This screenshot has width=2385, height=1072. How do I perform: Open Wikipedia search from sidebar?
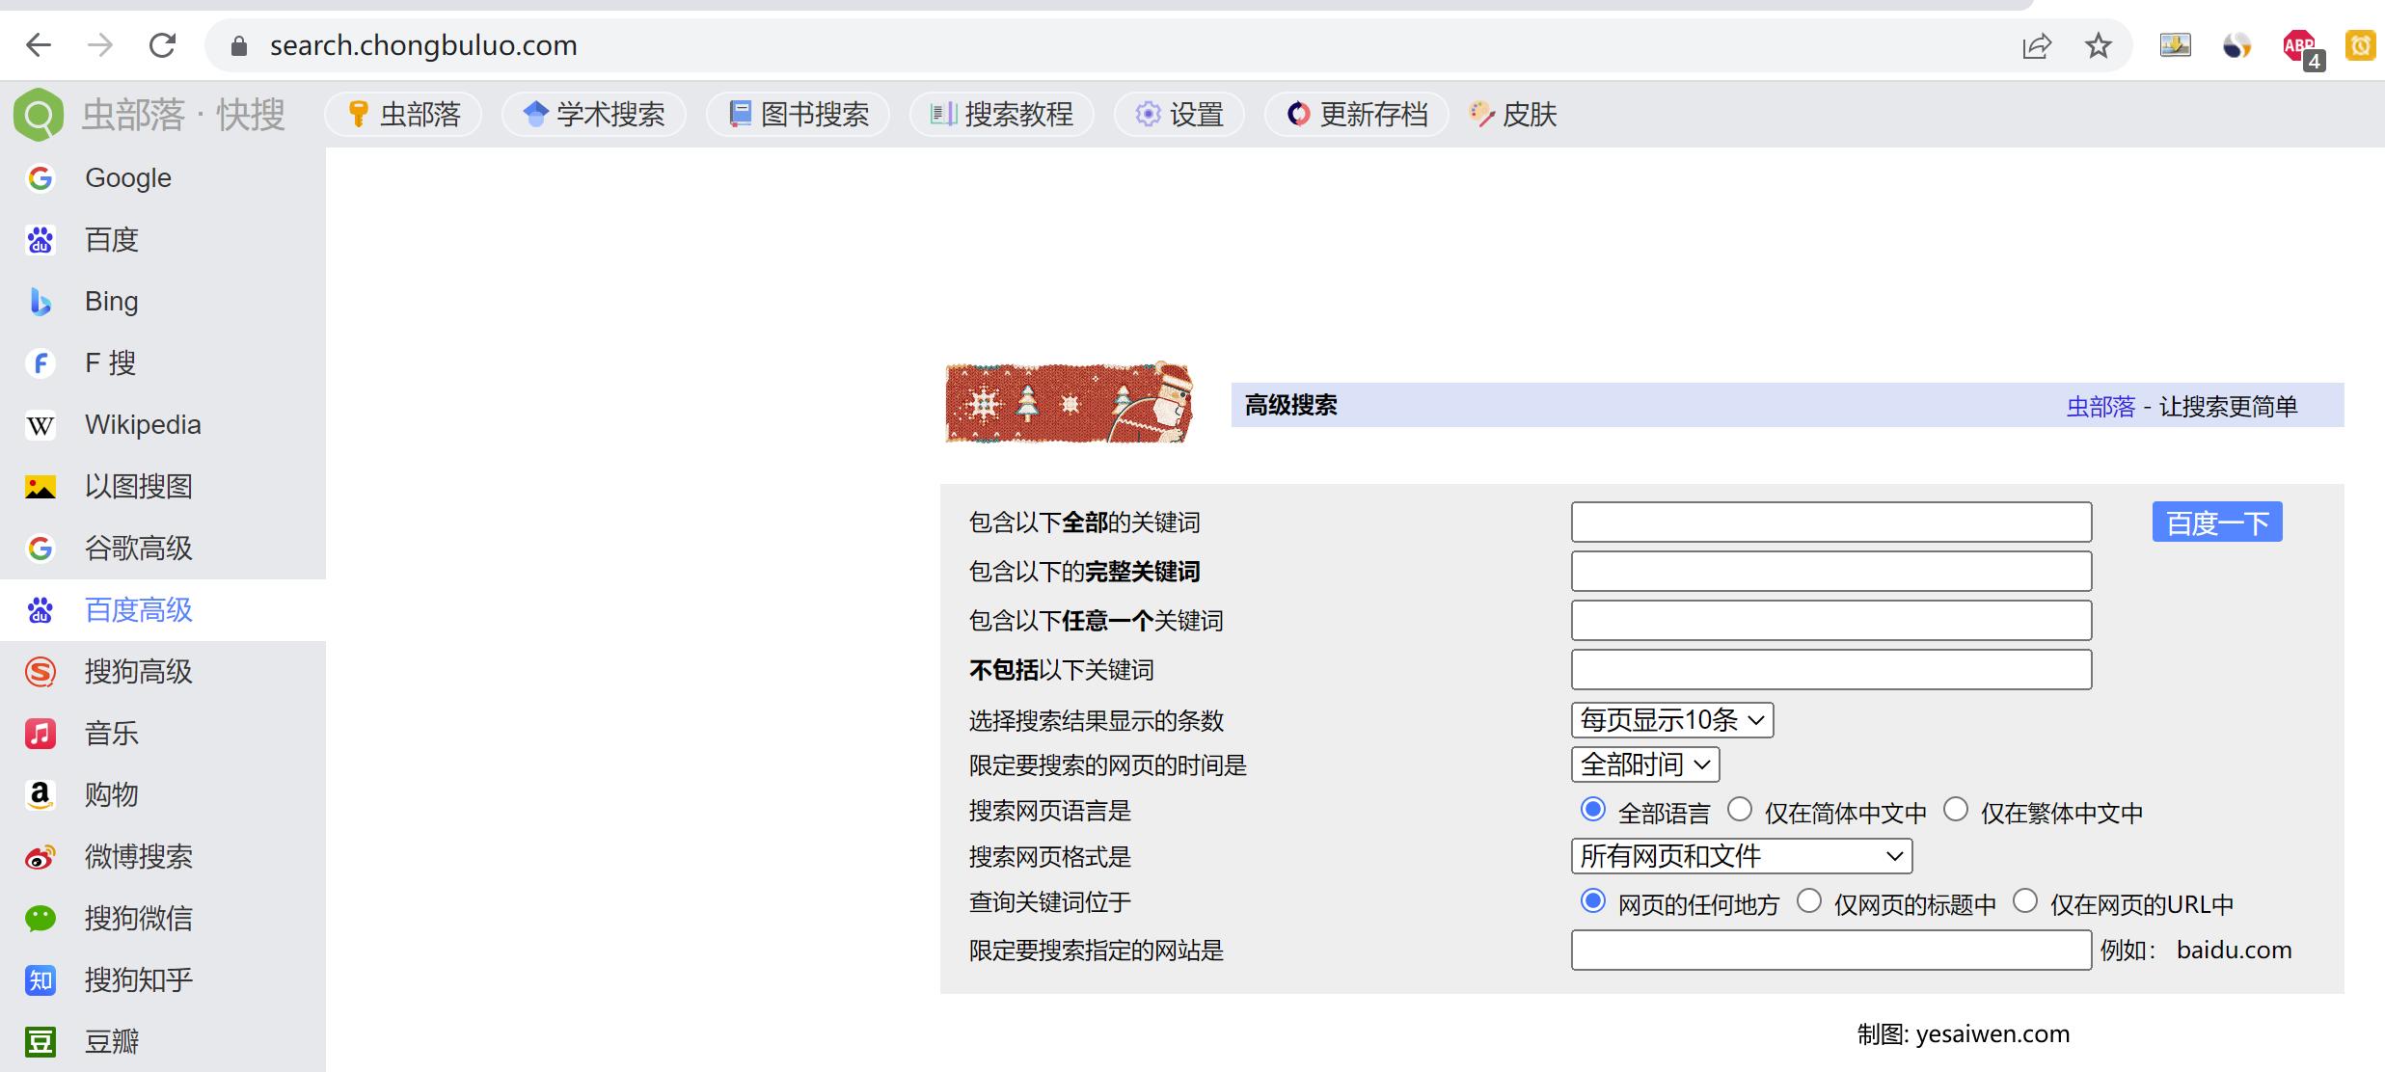point(142,424)
